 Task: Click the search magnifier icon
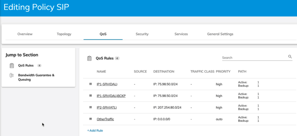pos(290,57)
